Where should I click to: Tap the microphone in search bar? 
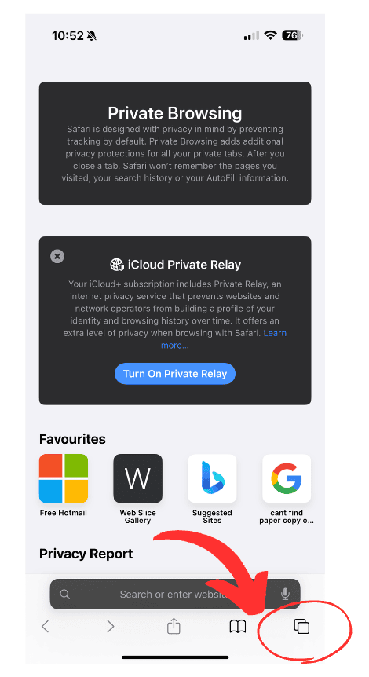285,594
